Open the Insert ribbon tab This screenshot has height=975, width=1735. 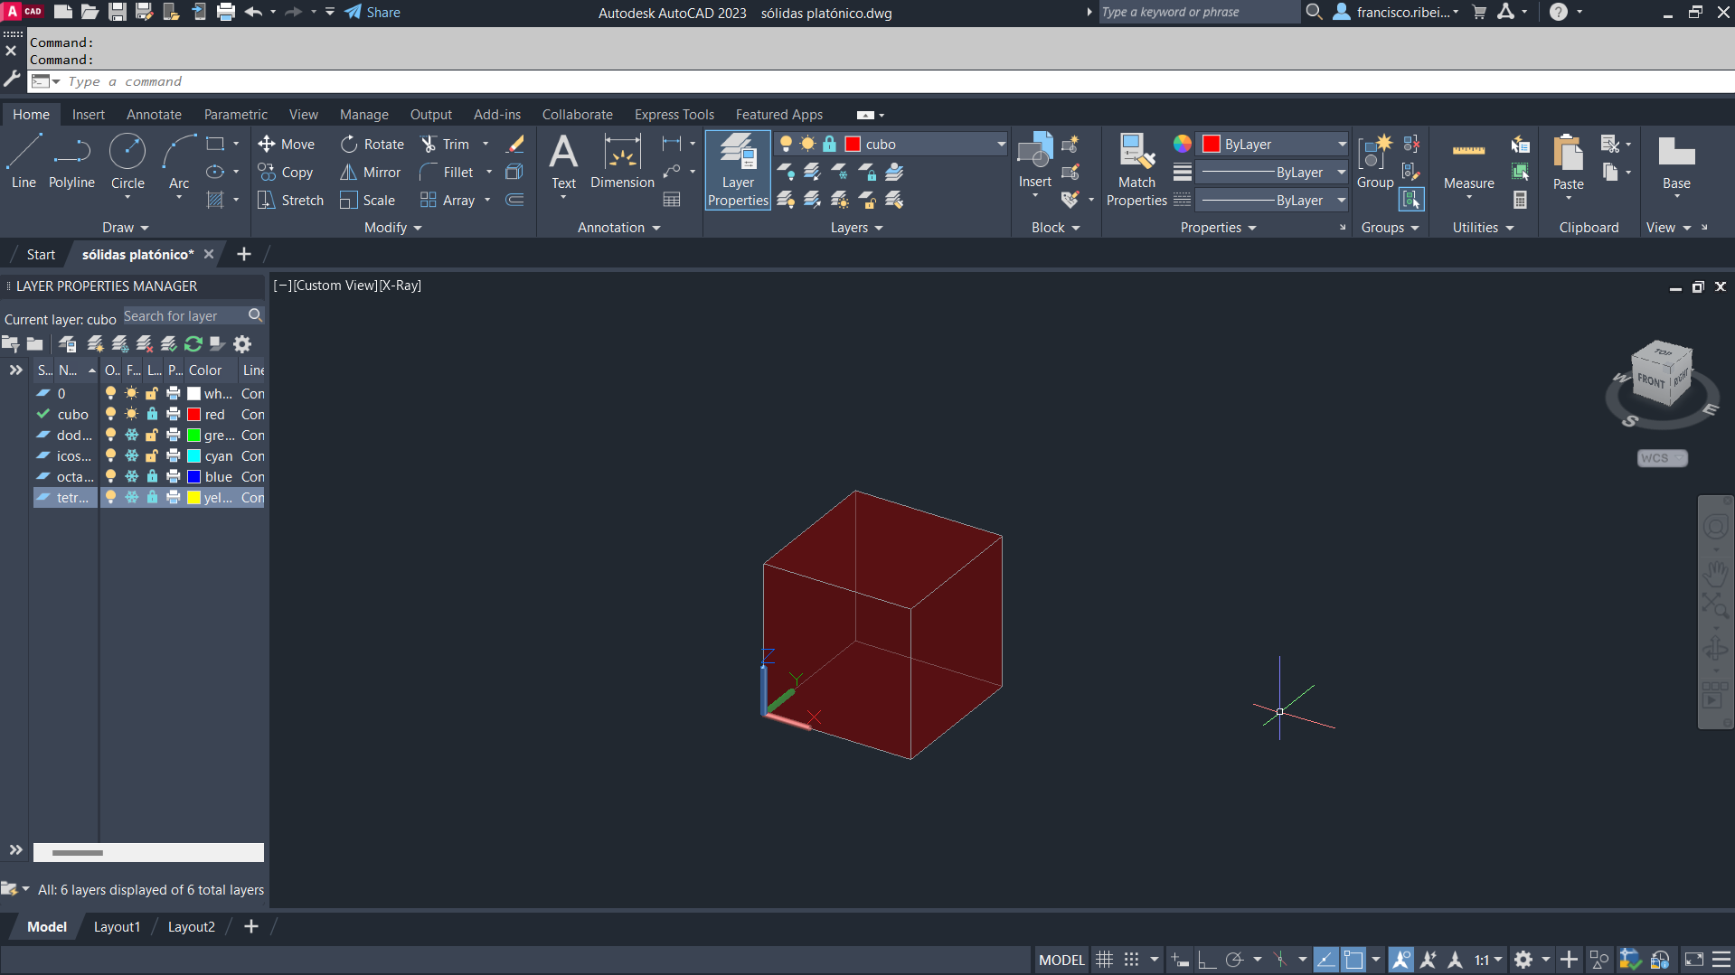[x=89, y=115]
